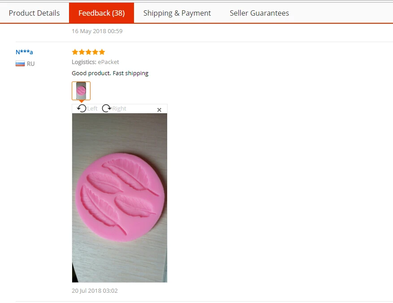Click the middle star of the rating
393x303 pixels.
click(x=88, y=52)
